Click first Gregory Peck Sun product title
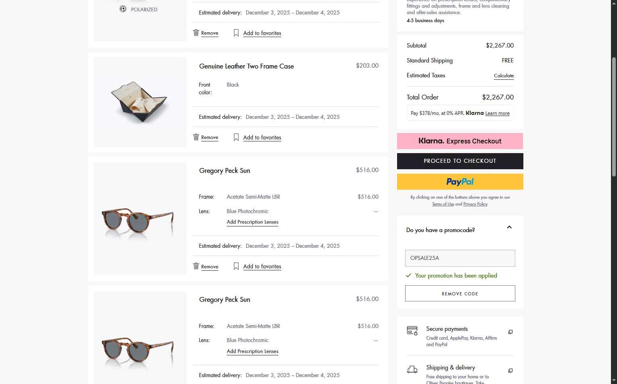This screenshot has height=384, width=617. coord(225,171)
